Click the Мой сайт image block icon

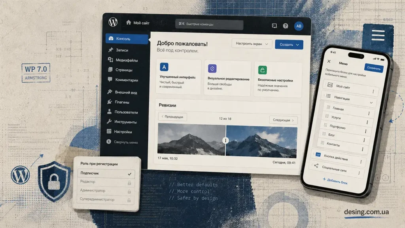[330, 85]
